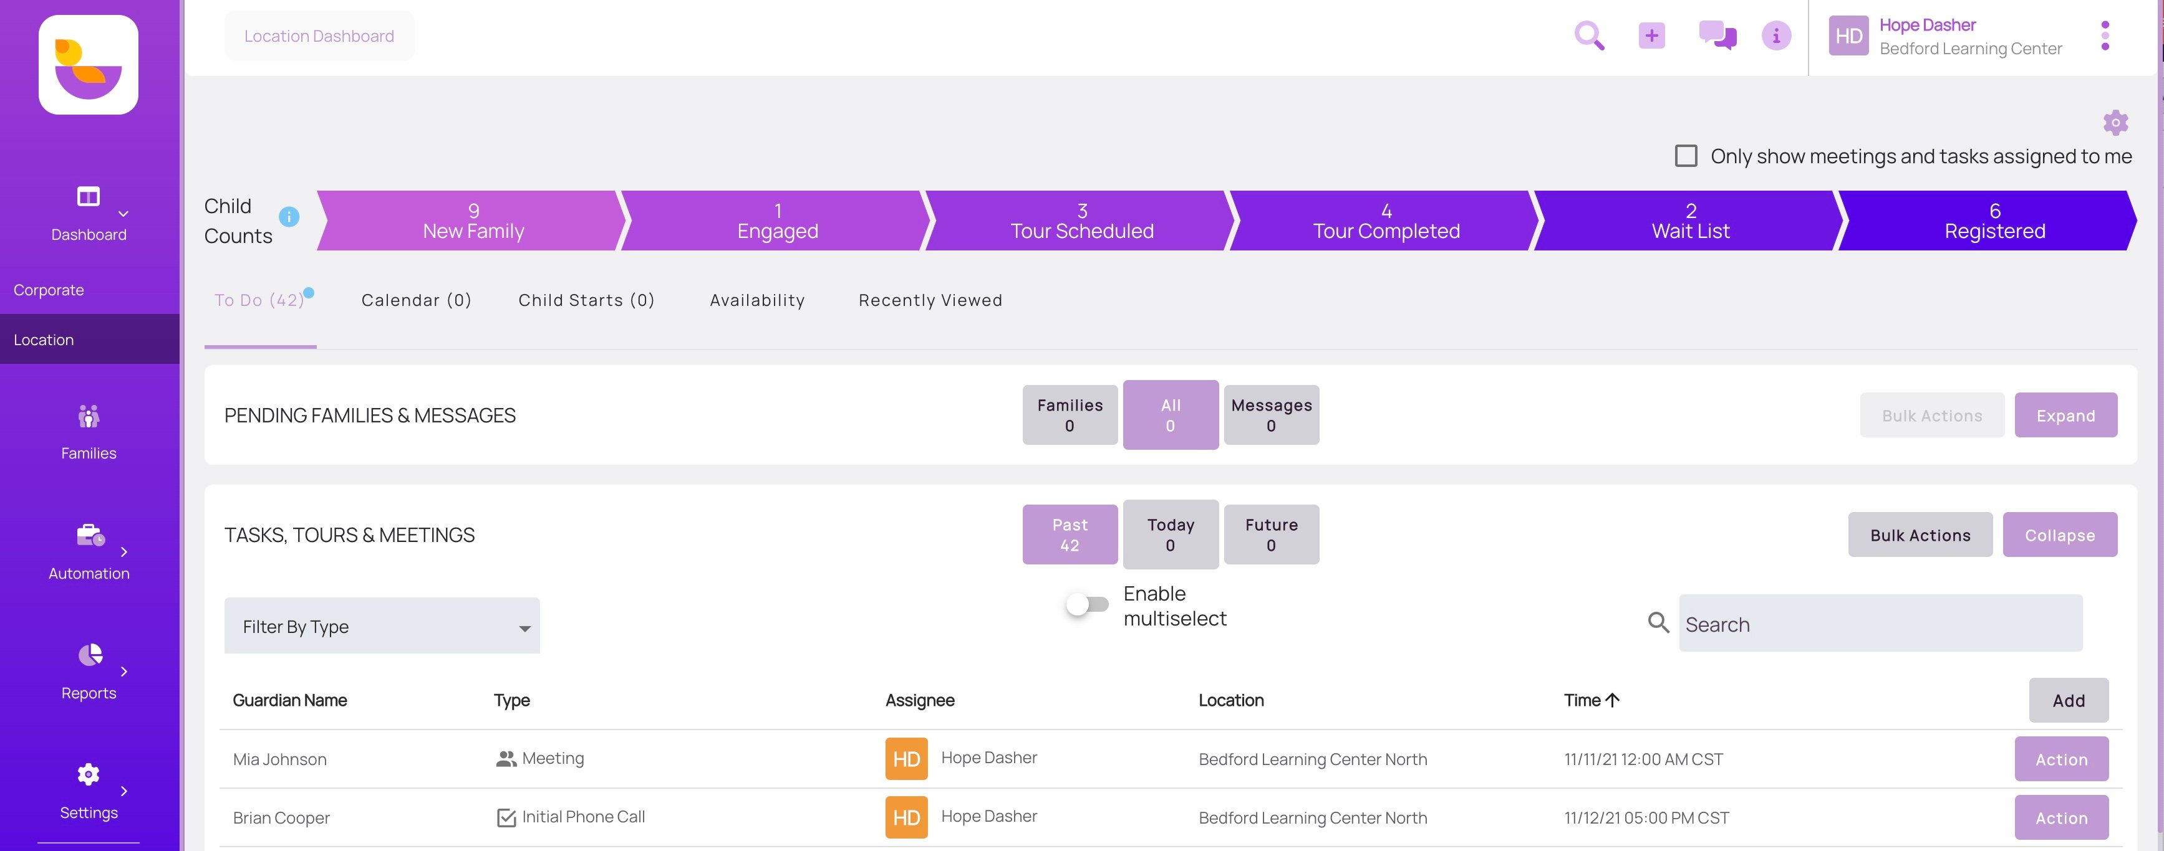Switch to Recently Viewed tab
The height and width of the screenshot is (851, 2164).
pyautogui.click(x=930, y=298)
